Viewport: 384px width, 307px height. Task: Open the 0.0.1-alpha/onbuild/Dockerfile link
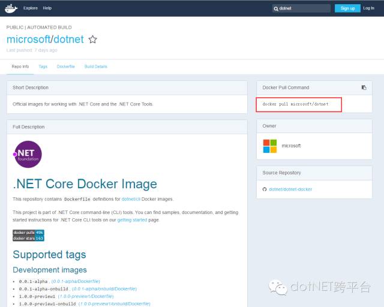click(104, 289)
